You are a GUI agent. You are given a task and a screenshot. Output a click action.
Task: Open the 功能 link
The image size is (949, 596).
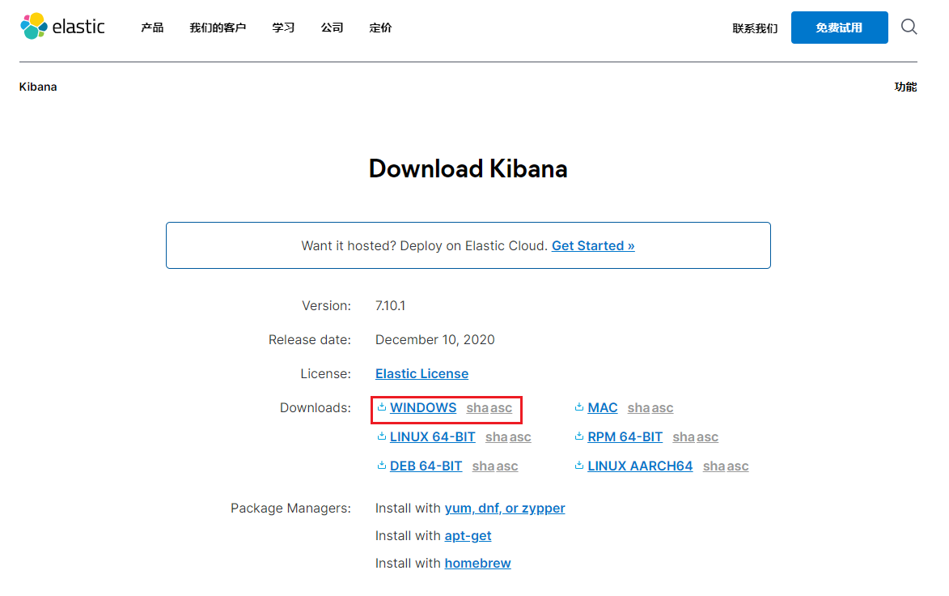[x=905, y=87]
